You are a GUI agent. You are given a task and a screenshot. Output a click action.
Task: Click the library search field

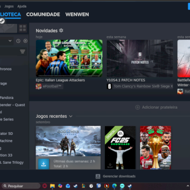pos(9,51)
